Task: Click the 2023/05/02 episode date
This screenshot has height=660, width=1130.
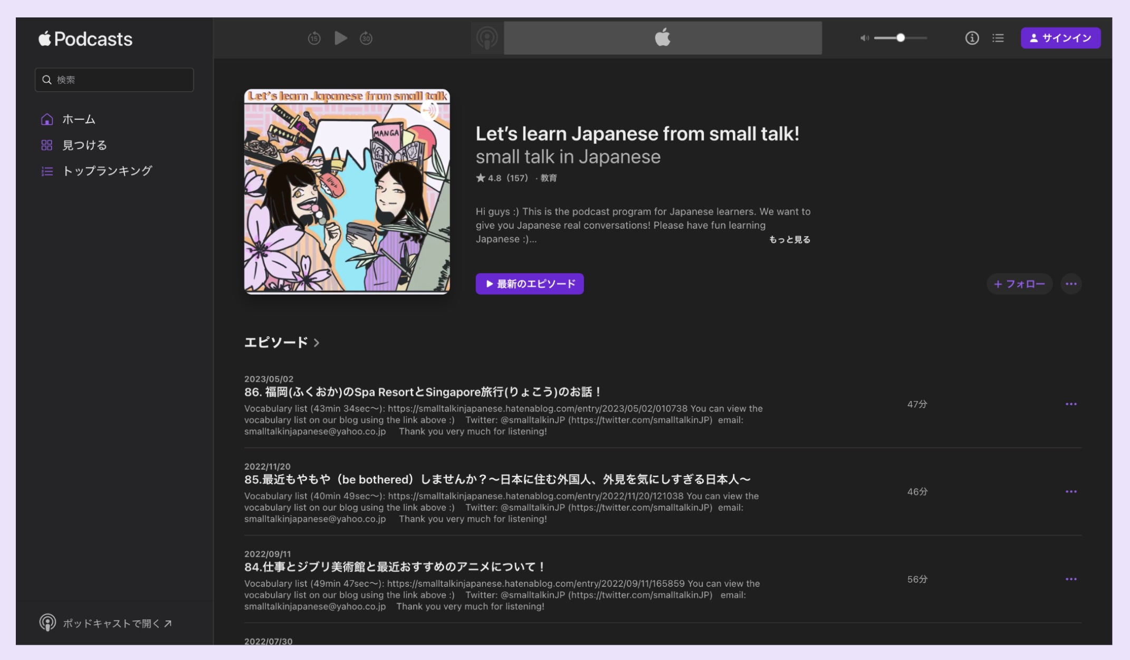Action: (x=269, y=379)
